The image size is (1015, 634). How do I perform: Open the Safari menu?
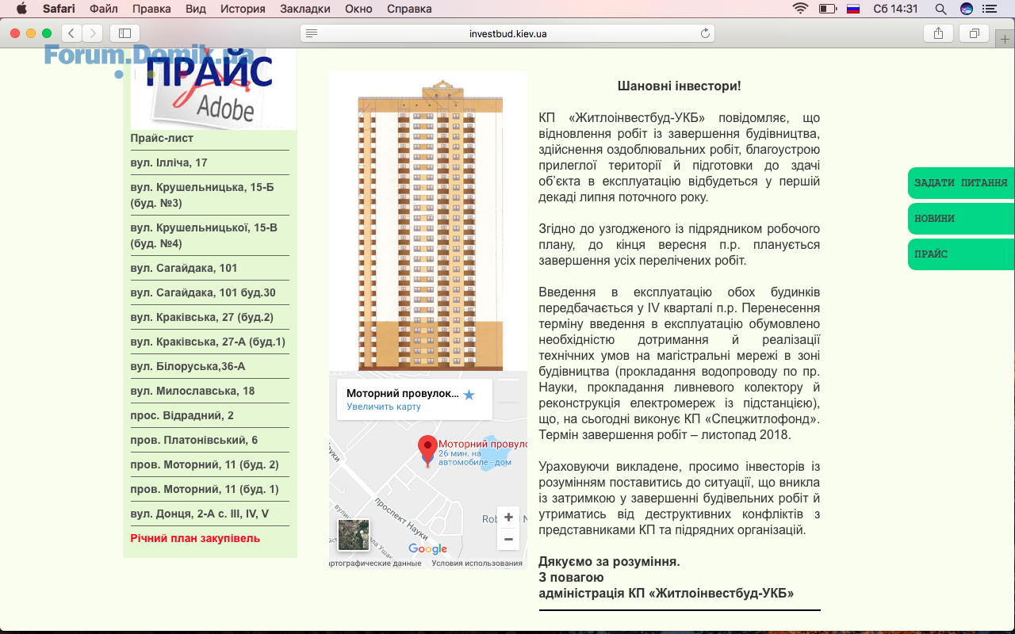point(59,9)
